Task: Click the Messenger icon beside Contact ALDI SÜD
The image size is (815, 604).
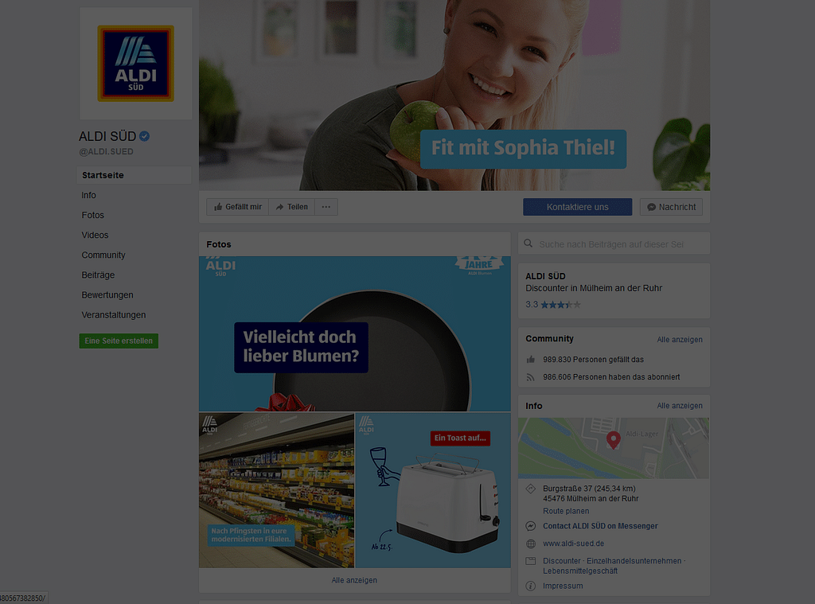Action: tap(531, 526)
